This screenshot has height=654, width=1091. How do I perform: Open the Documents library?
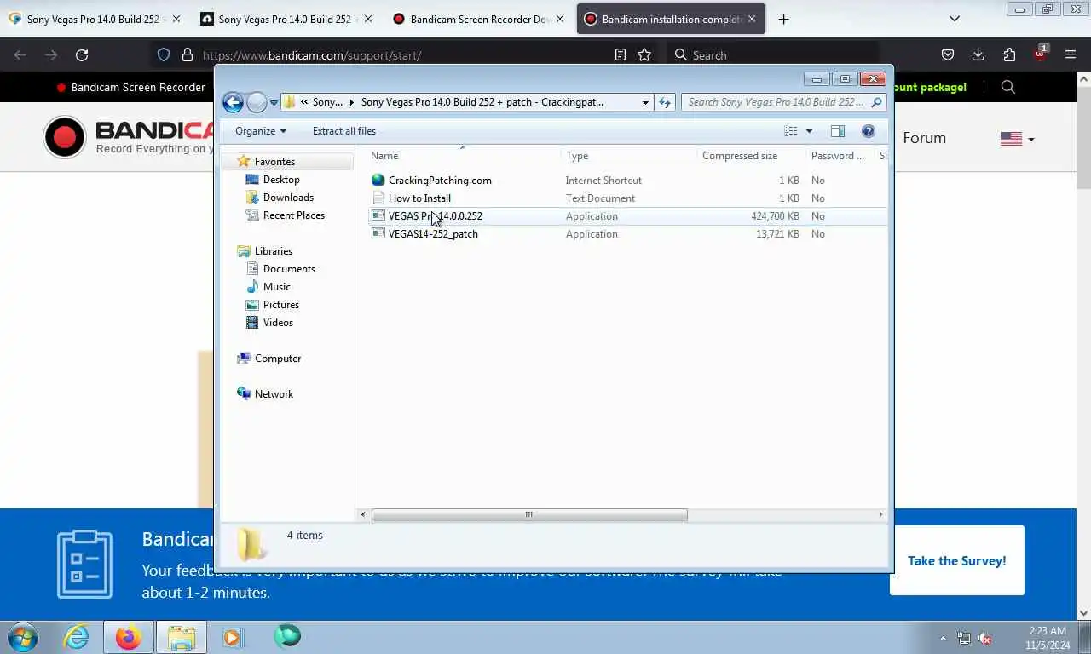289,269
